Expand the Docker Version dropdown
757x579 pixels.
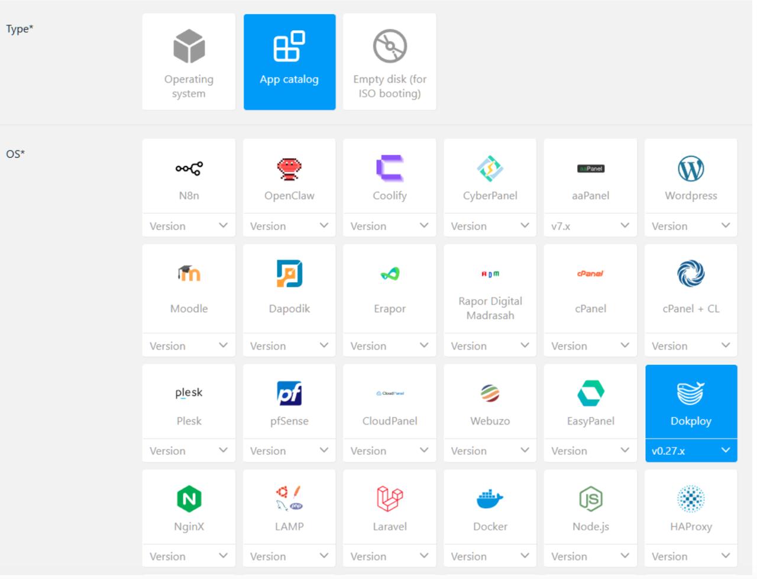[x=490, y=556]
